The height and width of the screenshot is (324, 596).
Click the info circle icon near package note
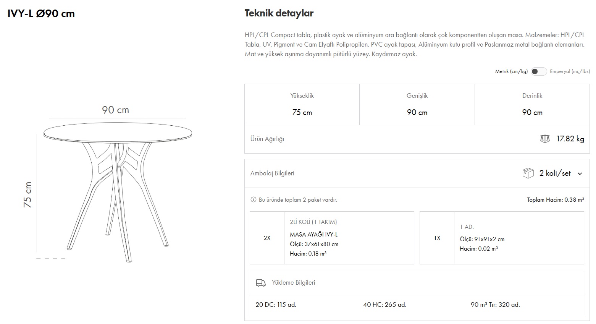253,200
